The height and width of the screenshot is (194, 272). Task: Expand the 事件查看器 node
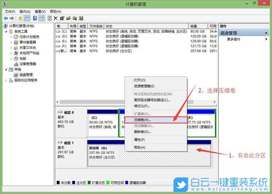click(11, 42)
